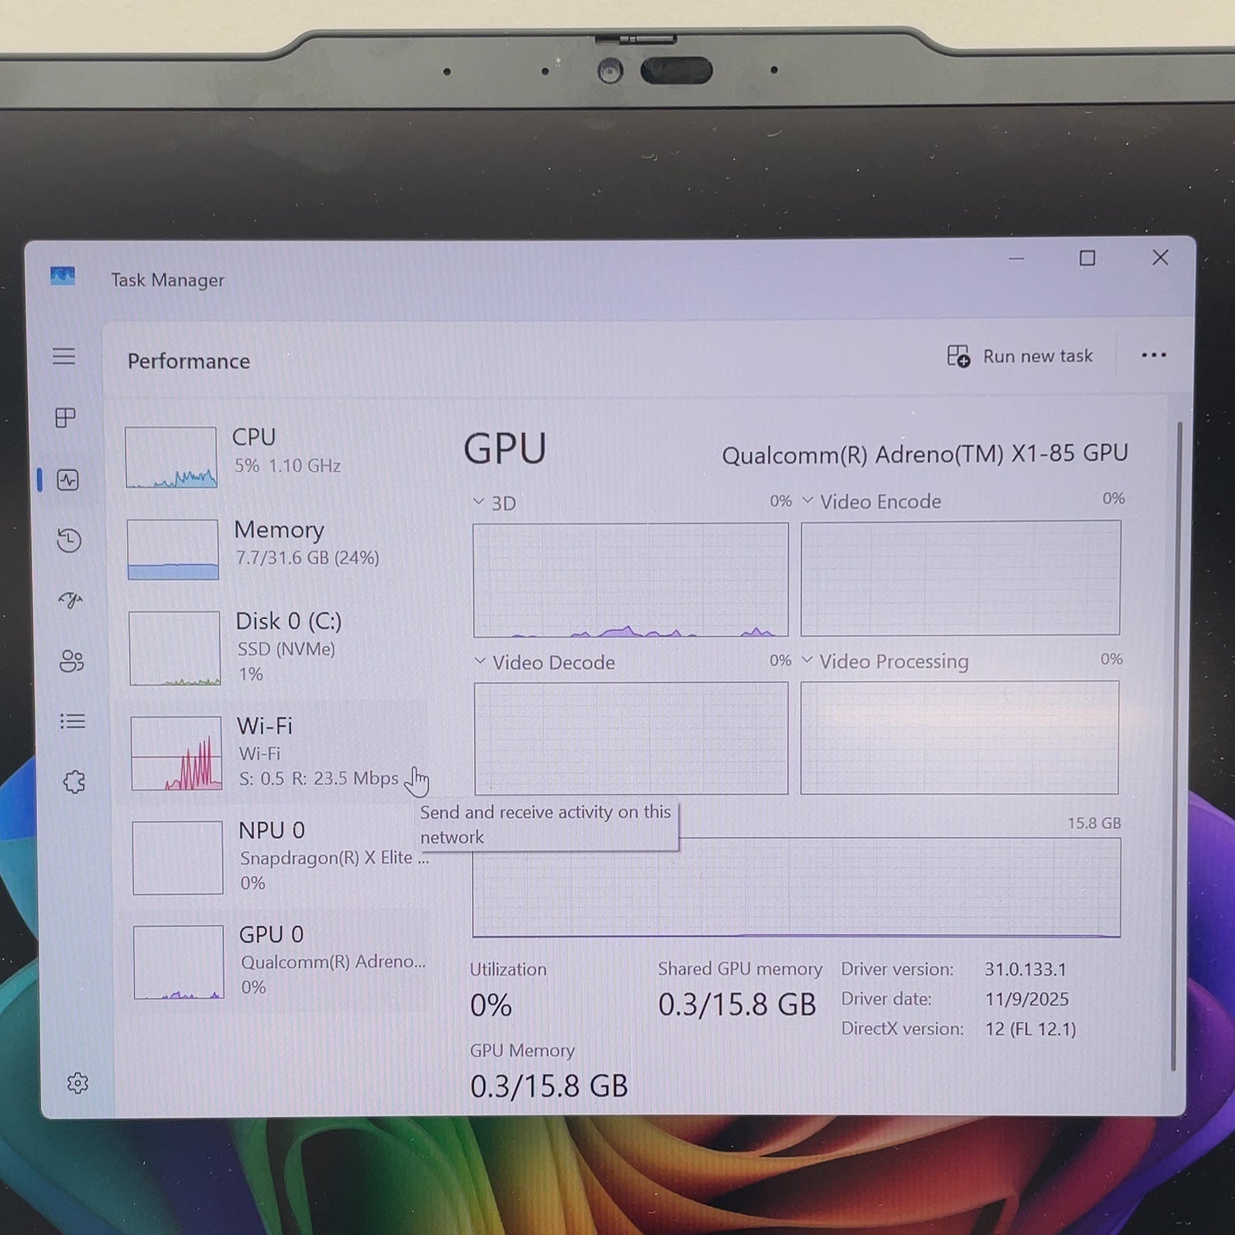Select Disk 0 (C:) in the list

277,647
